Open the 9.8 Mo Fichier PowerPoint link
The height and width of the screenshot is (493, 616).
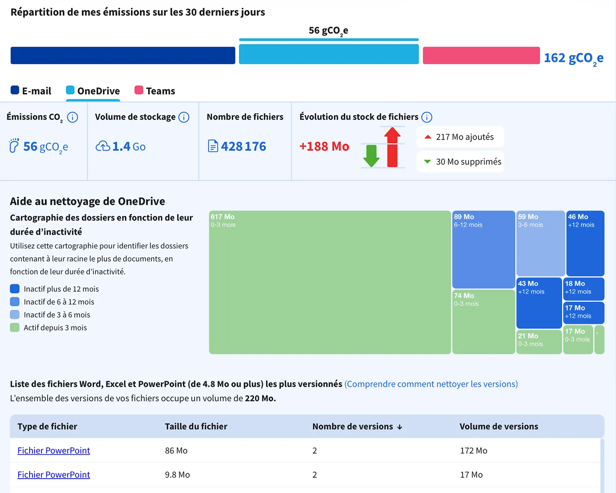(54, 475)
